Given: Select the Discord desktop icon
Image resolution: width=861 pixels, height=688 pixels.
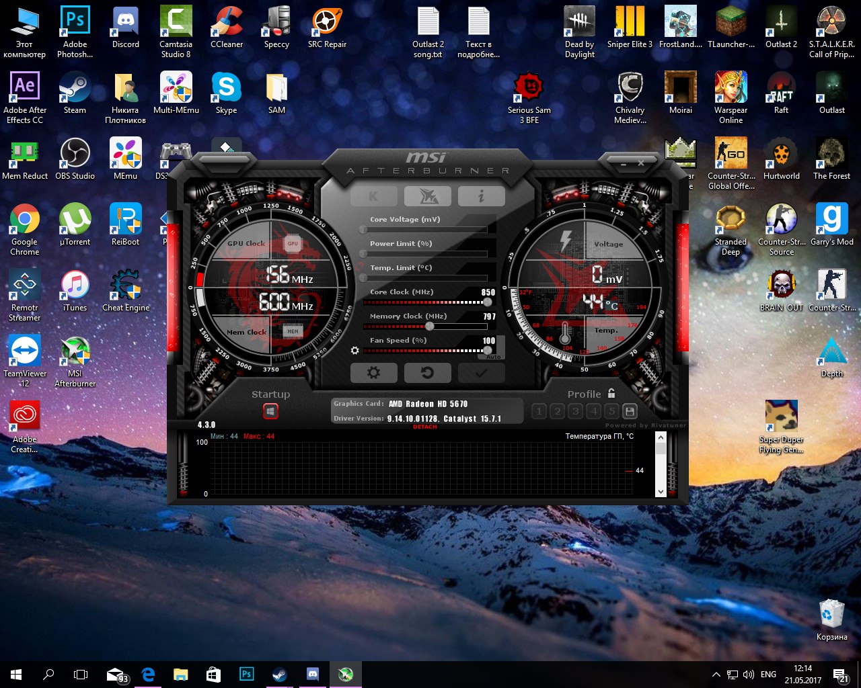Looking at the screenshot, I should (x=126, y=28).
